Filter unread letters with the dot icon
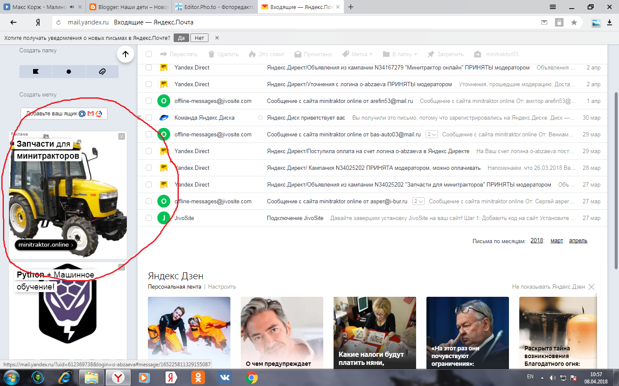Screen dimensions: 619x386 (69, 72)
